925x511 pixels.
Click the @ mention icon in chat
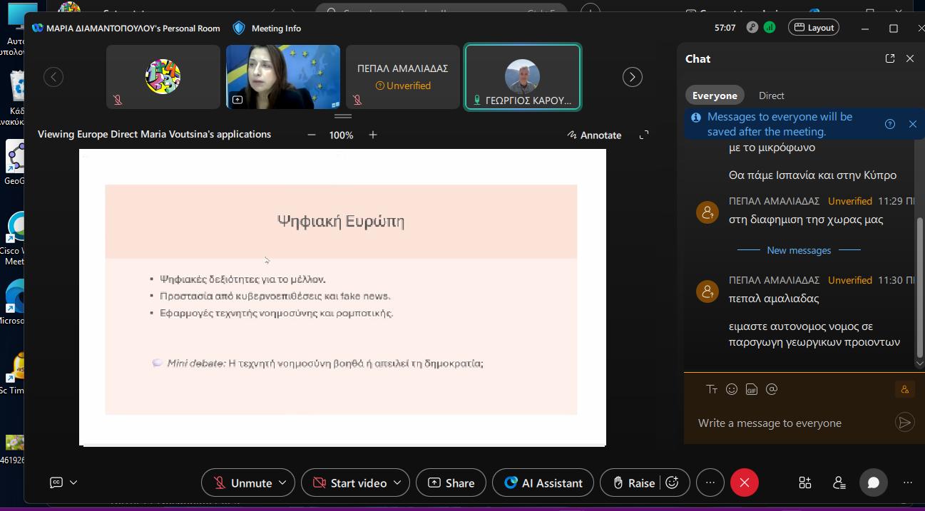pos(771,389)
